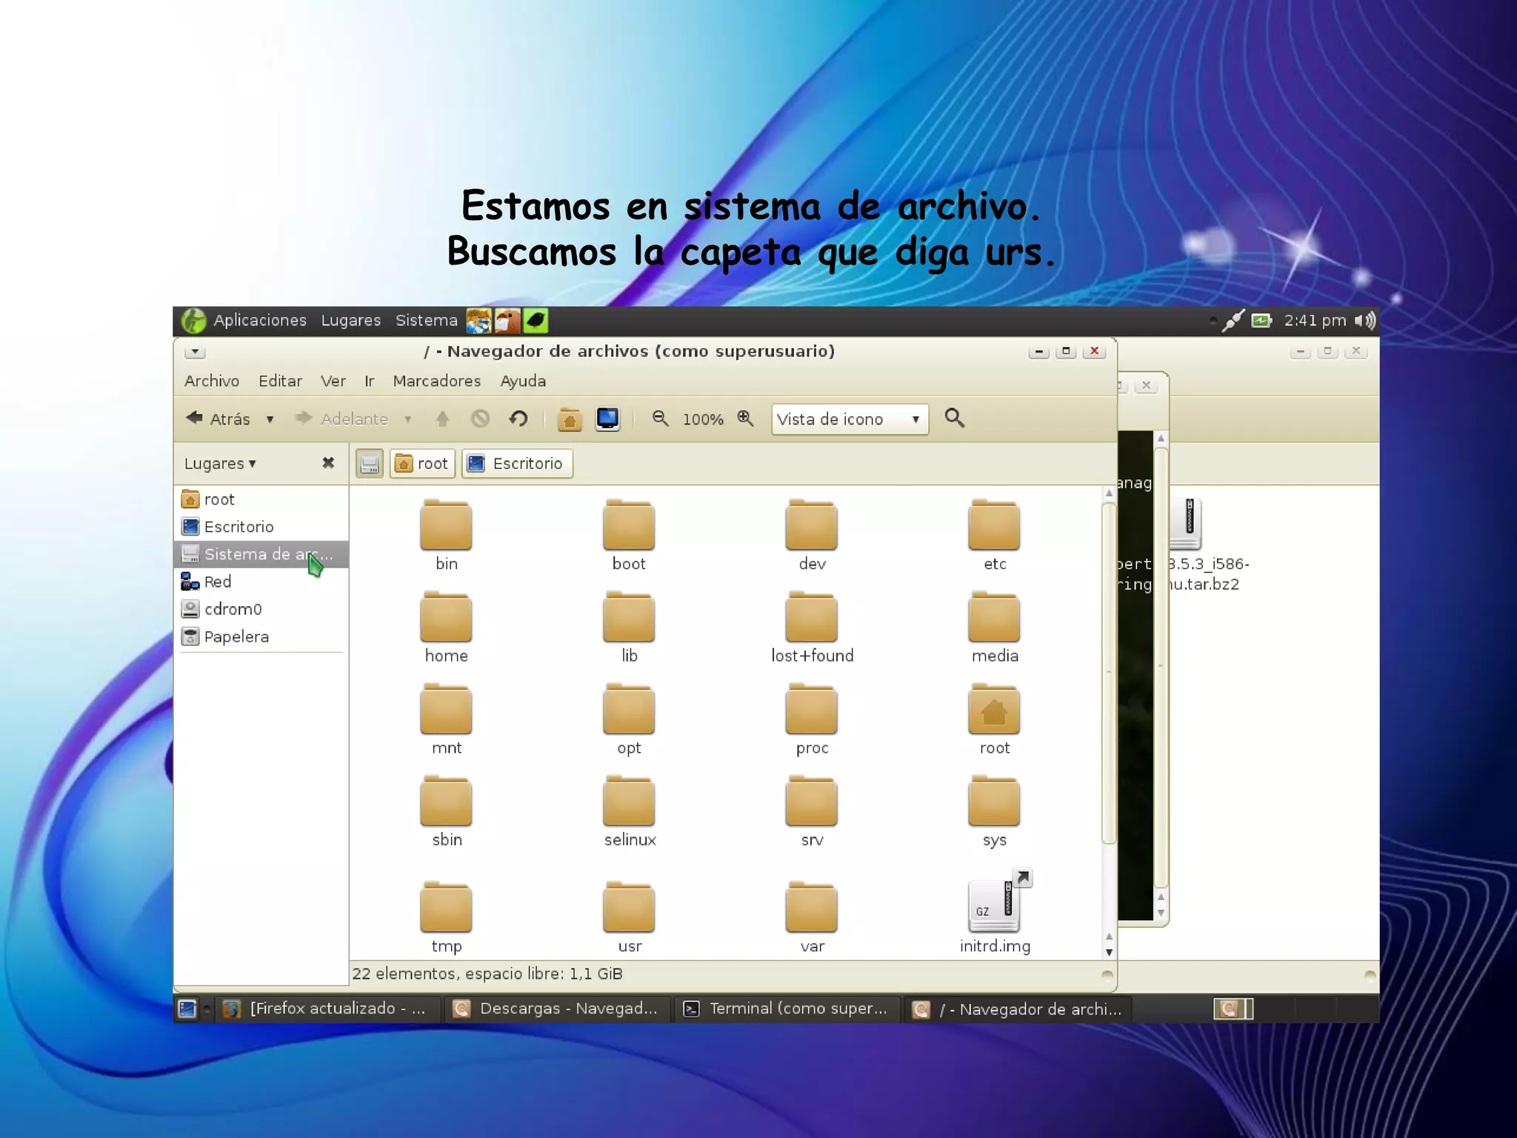Screen dimensions: 1517x1138
Task: Select Red in the sidebar
Action: [261, 582]
